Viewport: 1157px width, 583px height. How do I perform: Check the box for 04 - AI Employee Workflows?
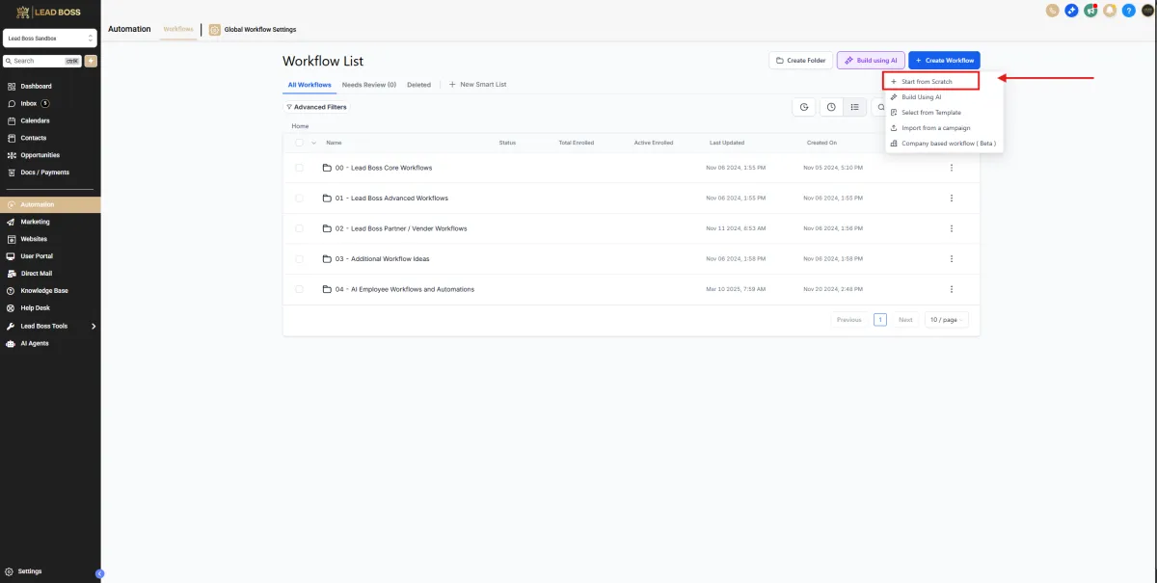point(299,289)
